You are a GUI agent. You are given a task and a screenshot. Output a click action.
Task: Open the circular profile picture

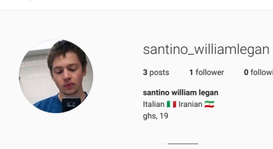tap(56, 76)
